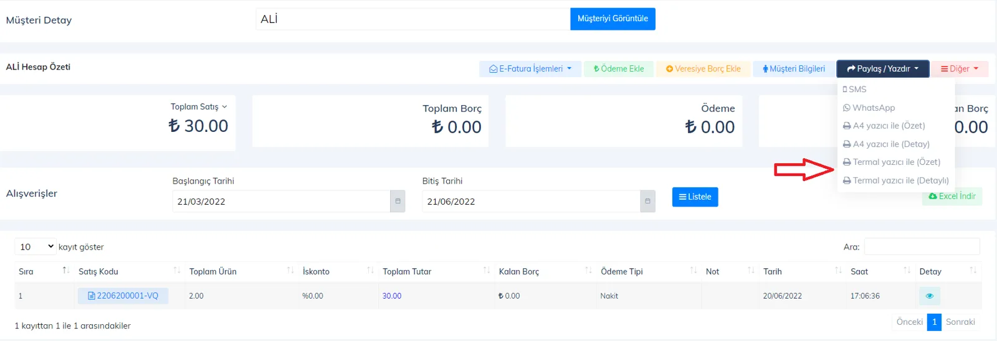Go to Önceki page
The height and width of the screenshot is (341, 997).
[x=909, y=322]
